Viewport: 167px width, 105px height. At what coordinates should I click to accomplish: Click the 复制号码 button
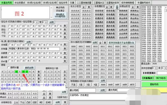click(x=154, y=84)
